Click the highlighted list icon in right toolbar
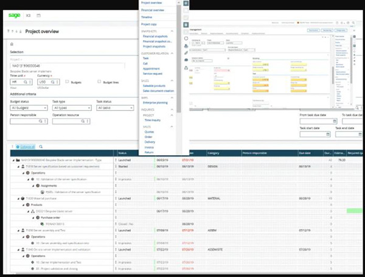Image resolution: width=365 pixels, height=277 pixels. coord(186,24)
